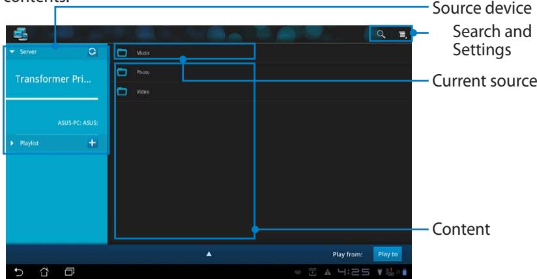Open the settings menu icon
This screenshot has width=537, height=279.
pos(402,34)
